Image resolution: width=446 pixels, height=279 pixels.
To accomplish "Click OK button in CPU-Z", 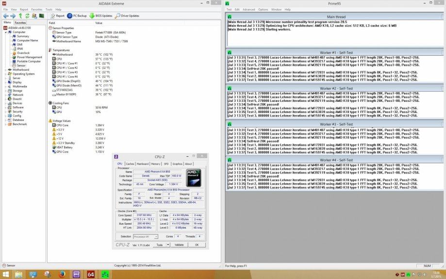I will (197, 245).
